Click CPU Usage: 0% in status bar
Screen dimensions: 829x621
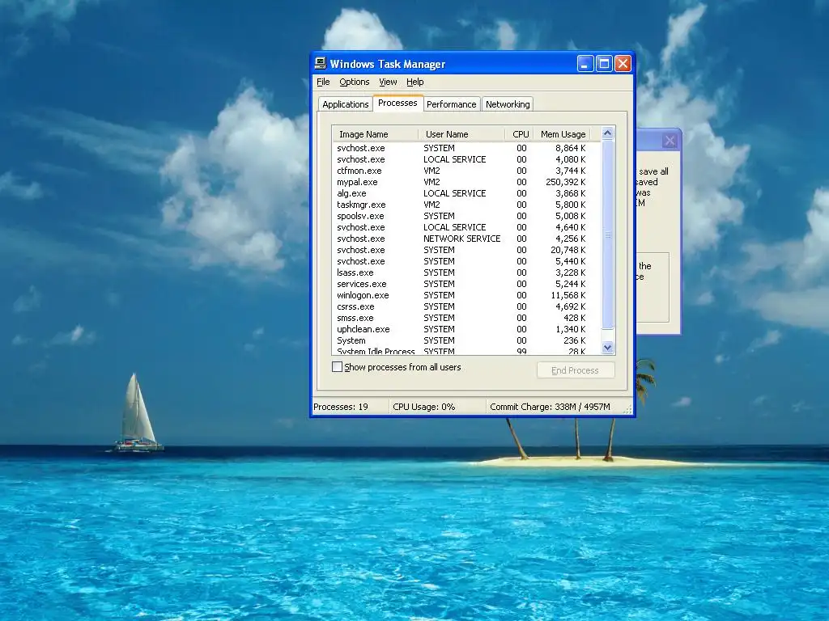point(423,407)
